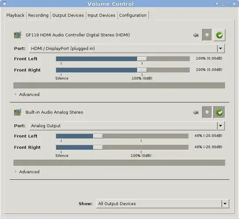
Task: Open the Input Devices tab
Action: click(x=101, y=15)
